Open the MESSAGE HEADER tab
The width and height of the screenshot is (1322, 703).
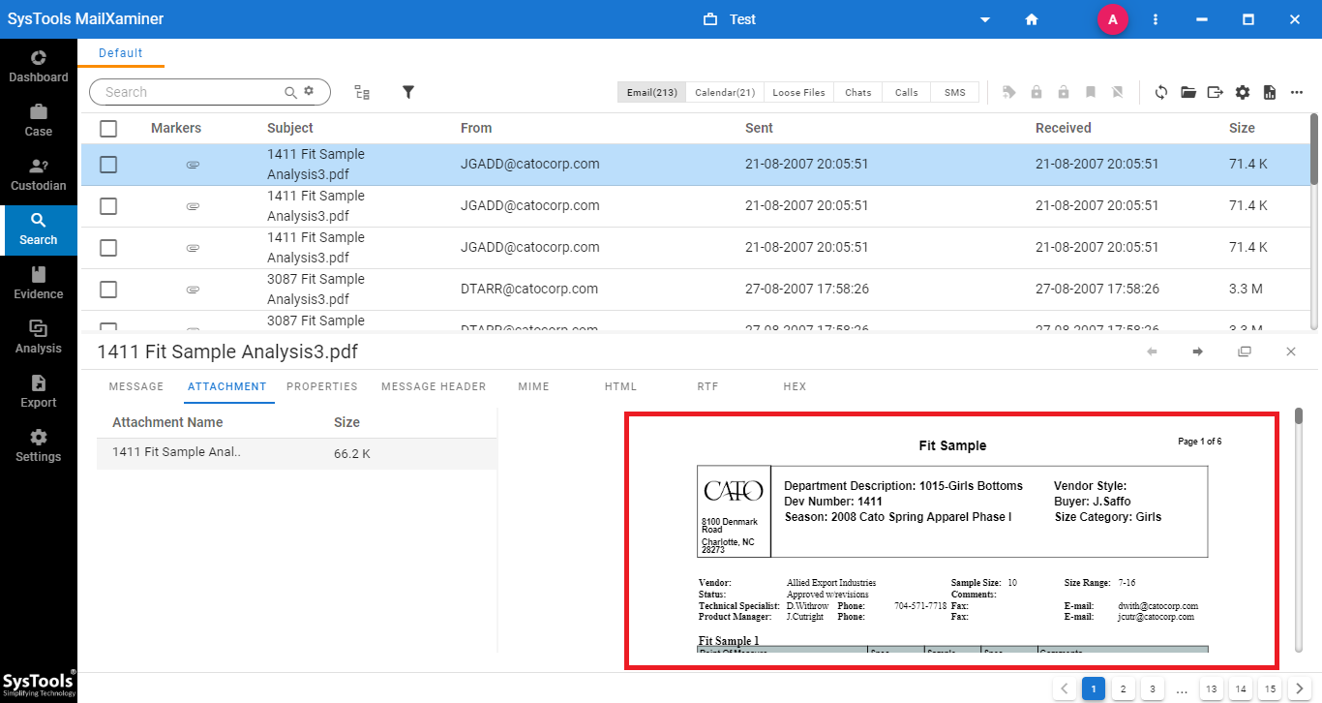(434, 386)
